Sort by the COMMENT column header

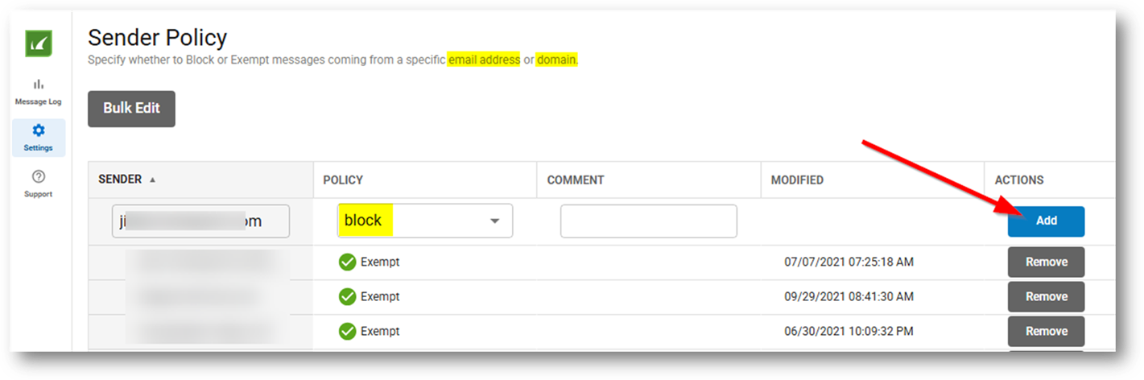pos(576,180)
